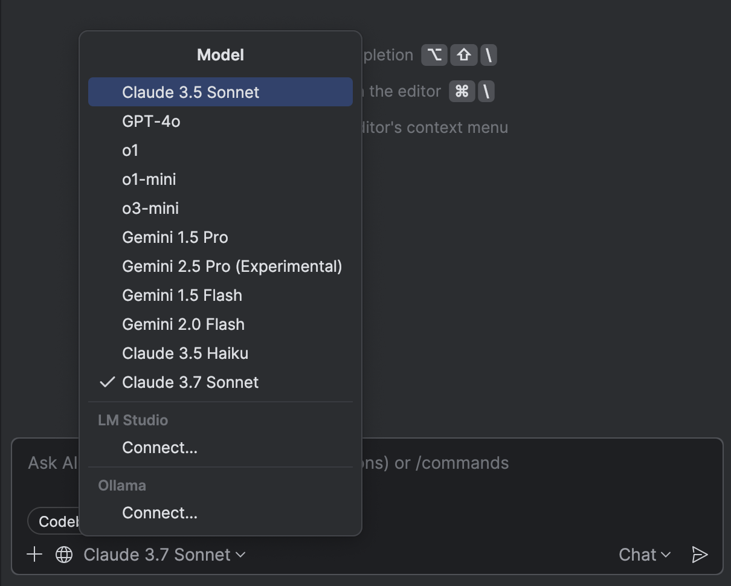Click the checked Claude 3.7 Sonnet entry
The width and height of the screenshot is (731, 586).
pos(190,382)
